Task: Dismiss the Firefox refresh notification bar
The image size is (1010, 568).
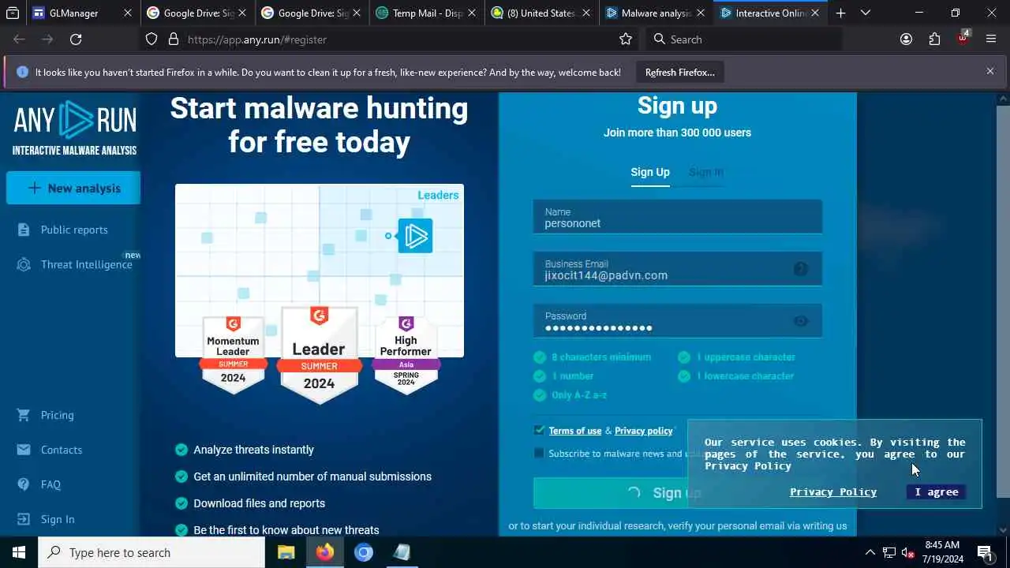Action: pyautogui.click(x=990, y=71)
